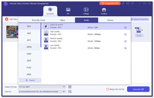Click the FoneLab app logo
Image resolution: width=154 pixels, height=98 pixels.
pyautogui.click(x=6, y=4)
